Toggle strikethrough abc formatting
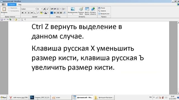This screenshot has width=179, height=100. pyautogui.click(x=32, y=13)
